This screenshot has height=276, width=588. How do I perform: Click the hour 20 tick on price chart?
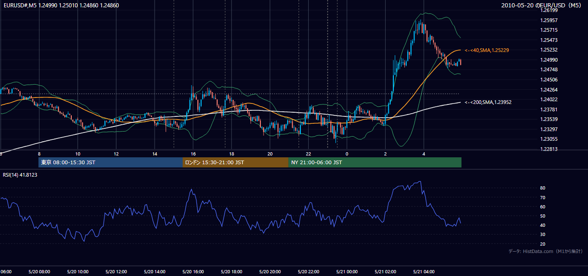(x=270, y=154)
